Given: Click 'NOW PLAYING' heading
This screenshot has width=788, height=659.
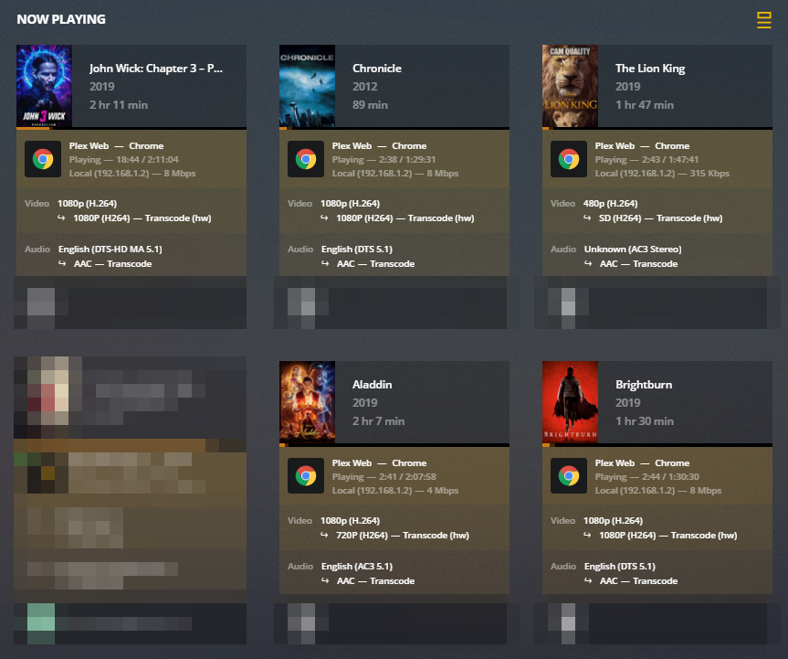Looking at the screenshot, I should coord(61,19).
